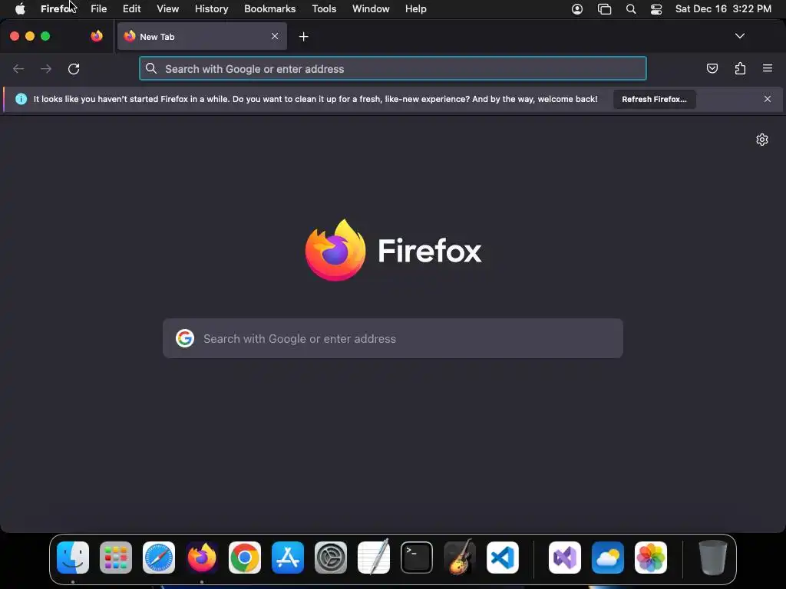Click the Firefox View pinned icon
This screenshot has width=786, height=589.
[97, 36]
